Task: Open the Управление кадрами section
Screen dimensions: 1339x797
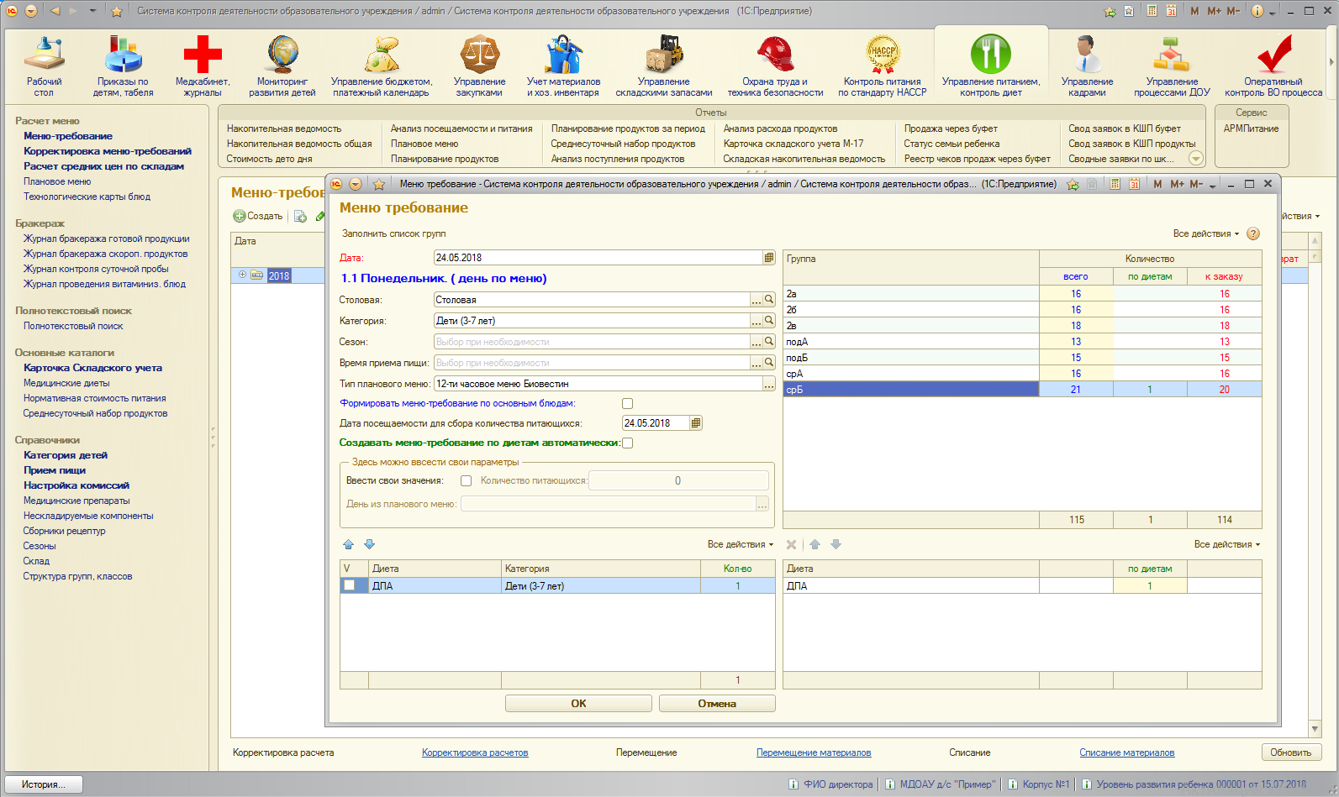Action: click(1087, 66)
